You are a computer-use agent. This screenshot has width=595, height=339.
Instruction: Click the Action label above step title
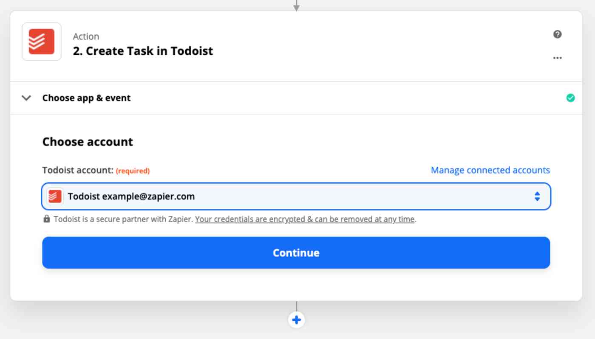[x=86, y=36]
